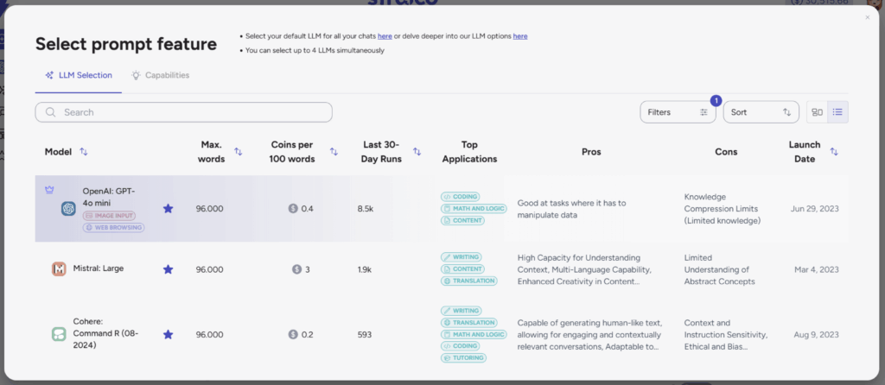
Task: Click the magnifier icon in search bar
Action: (51, 112)
